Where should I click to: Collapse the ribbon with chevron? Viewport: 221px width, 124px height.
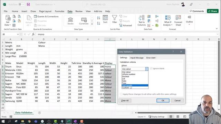point(217,29)
